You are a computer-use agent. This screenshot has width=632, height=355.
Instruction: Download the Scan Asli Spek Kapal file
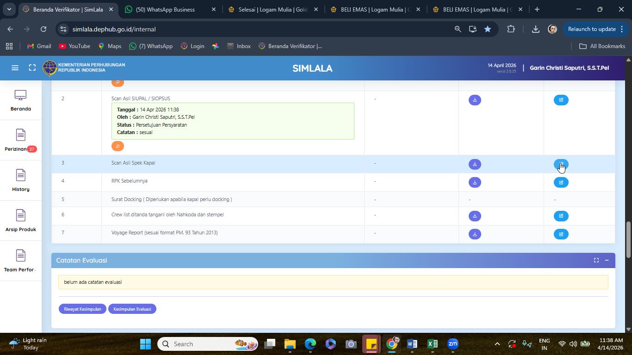[475, 164]
